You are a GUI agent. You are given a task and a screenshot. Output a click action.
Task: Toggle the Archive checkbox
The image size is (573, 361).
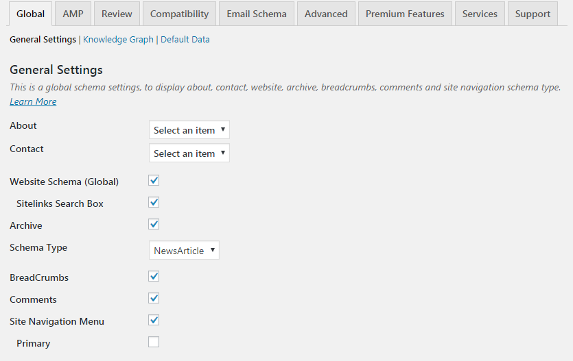154,224
